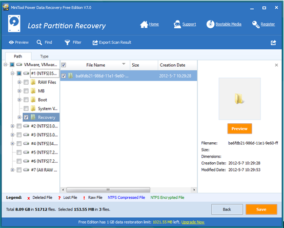Viewport: 284px width, 228px height.
Task: Click the RAW Files folder icon
Action: 33,82
